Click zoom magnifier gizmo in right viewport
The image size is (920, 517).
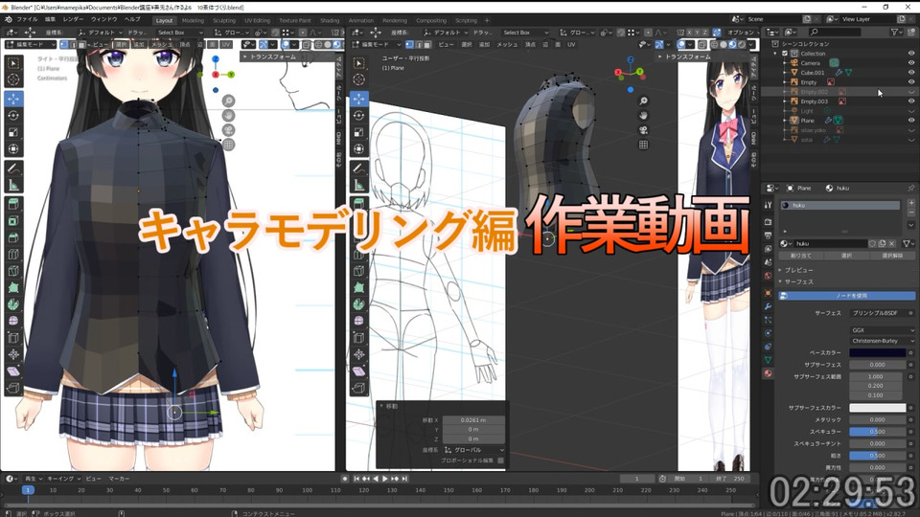(x=644, y=101)
